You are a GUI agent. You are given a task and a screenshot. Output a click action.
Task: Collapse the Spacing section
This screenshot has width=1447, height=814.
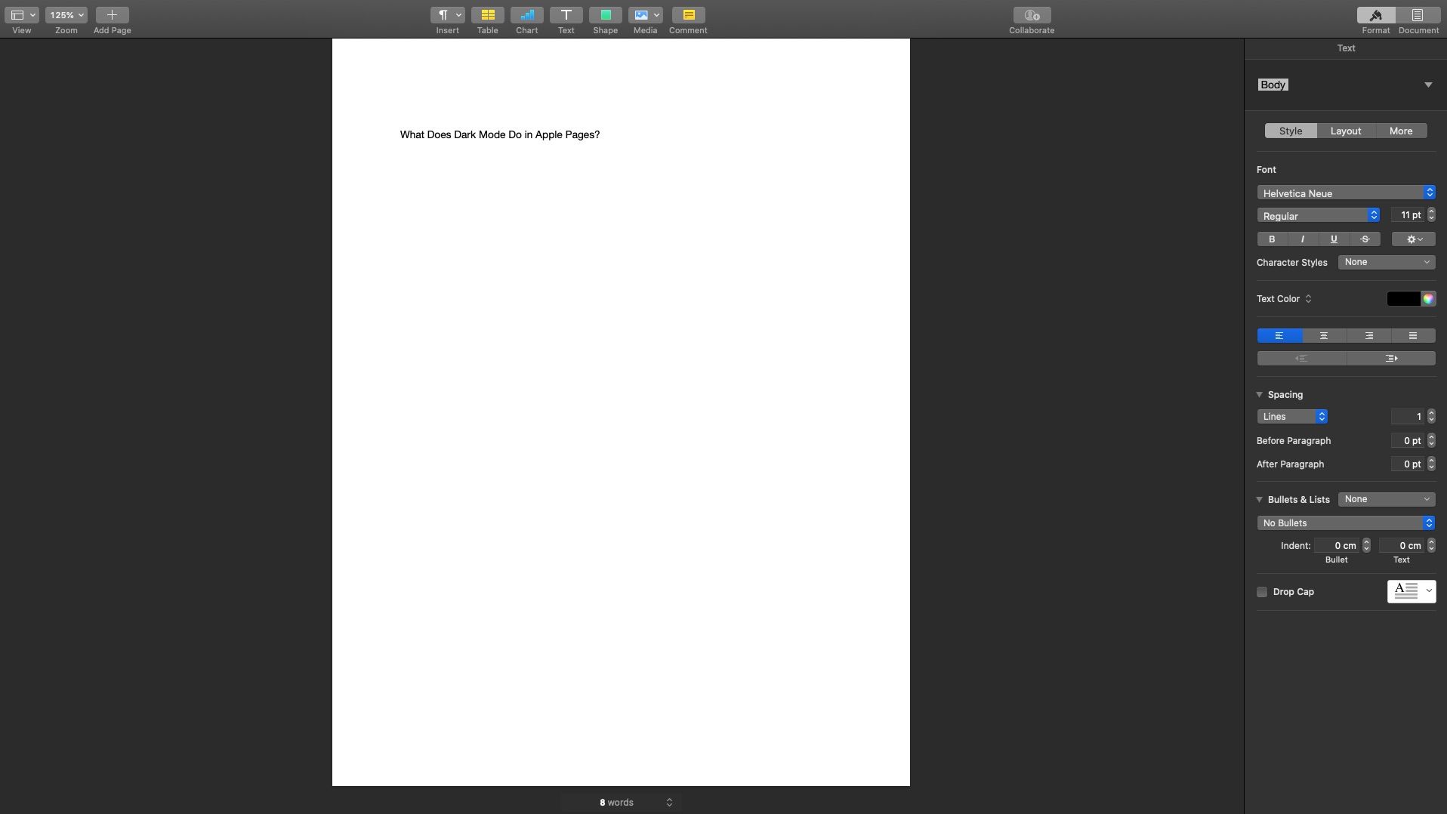tap(1260, 395)
